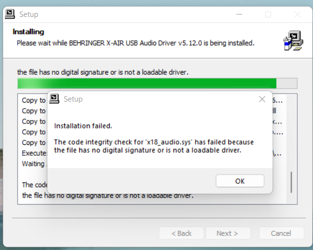Image resolution: width=313 pixels, height=250 pixels.
Task: Click 'Please wait while BEHRINGER X-AIR' message
Action: point(136,43)
